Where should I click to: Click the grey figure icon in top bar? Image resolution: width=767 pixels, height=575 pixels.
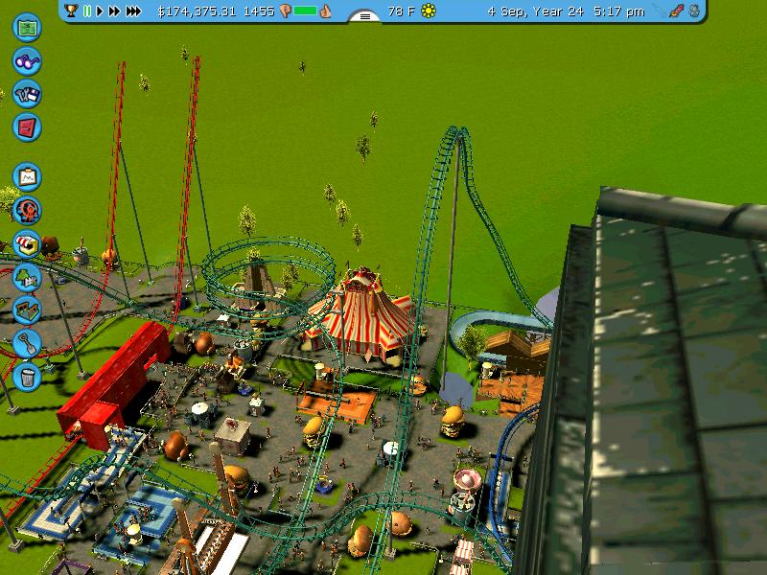coord(694,11)
